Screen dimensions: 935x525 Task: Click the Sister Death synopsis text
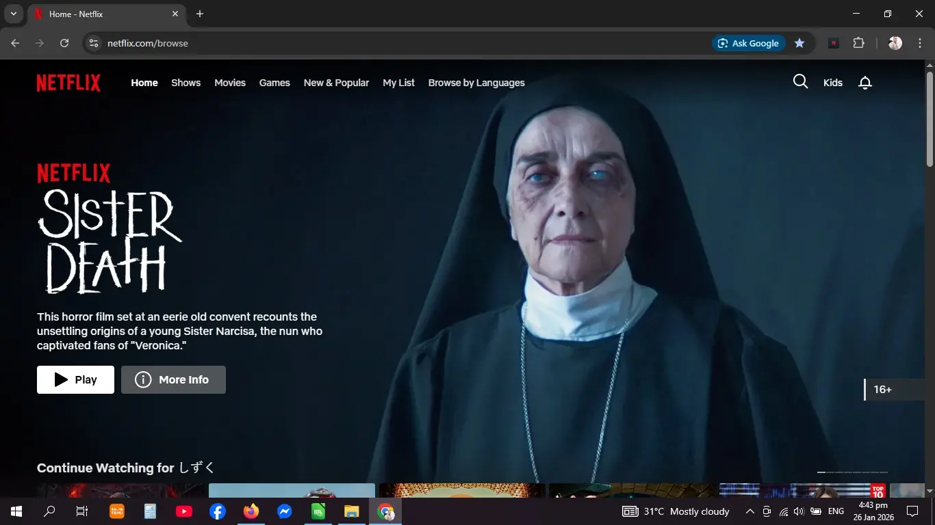point(179,332)
